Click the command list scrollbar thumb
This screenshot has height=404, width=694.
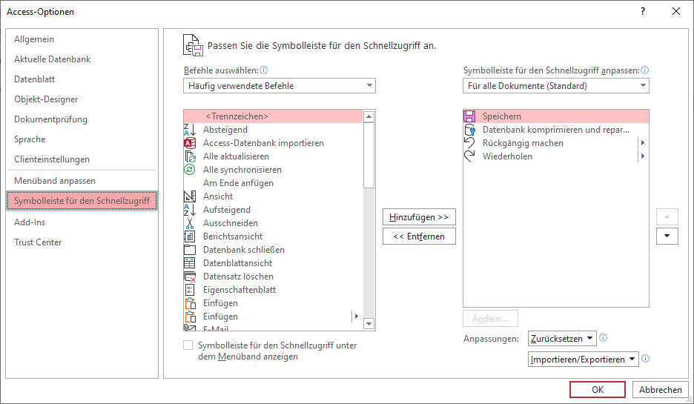click(x=369, y=156)
